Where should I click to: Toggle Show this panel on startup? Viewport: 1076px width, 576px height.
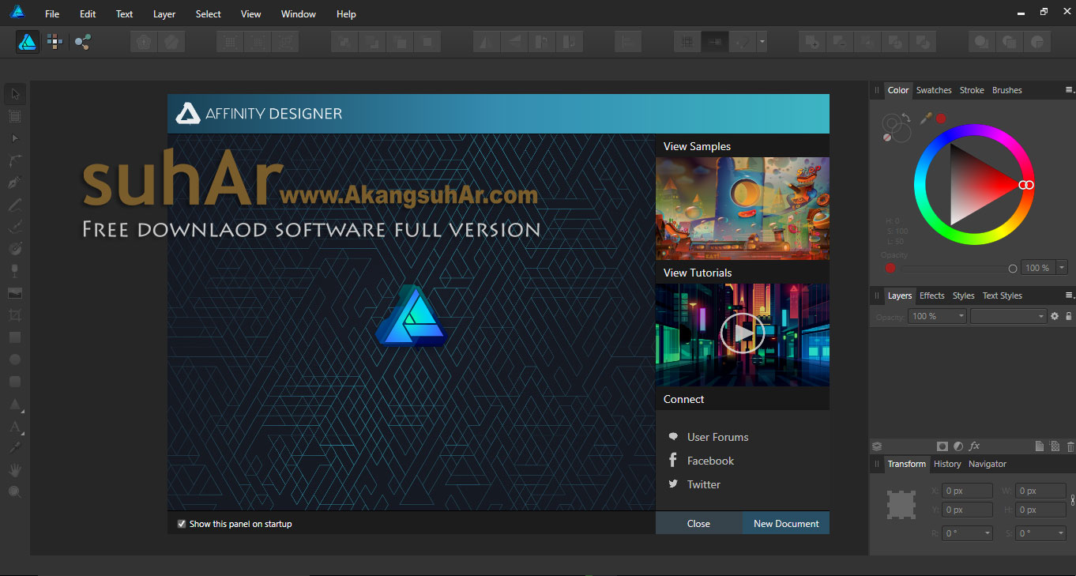coord(182,523)
